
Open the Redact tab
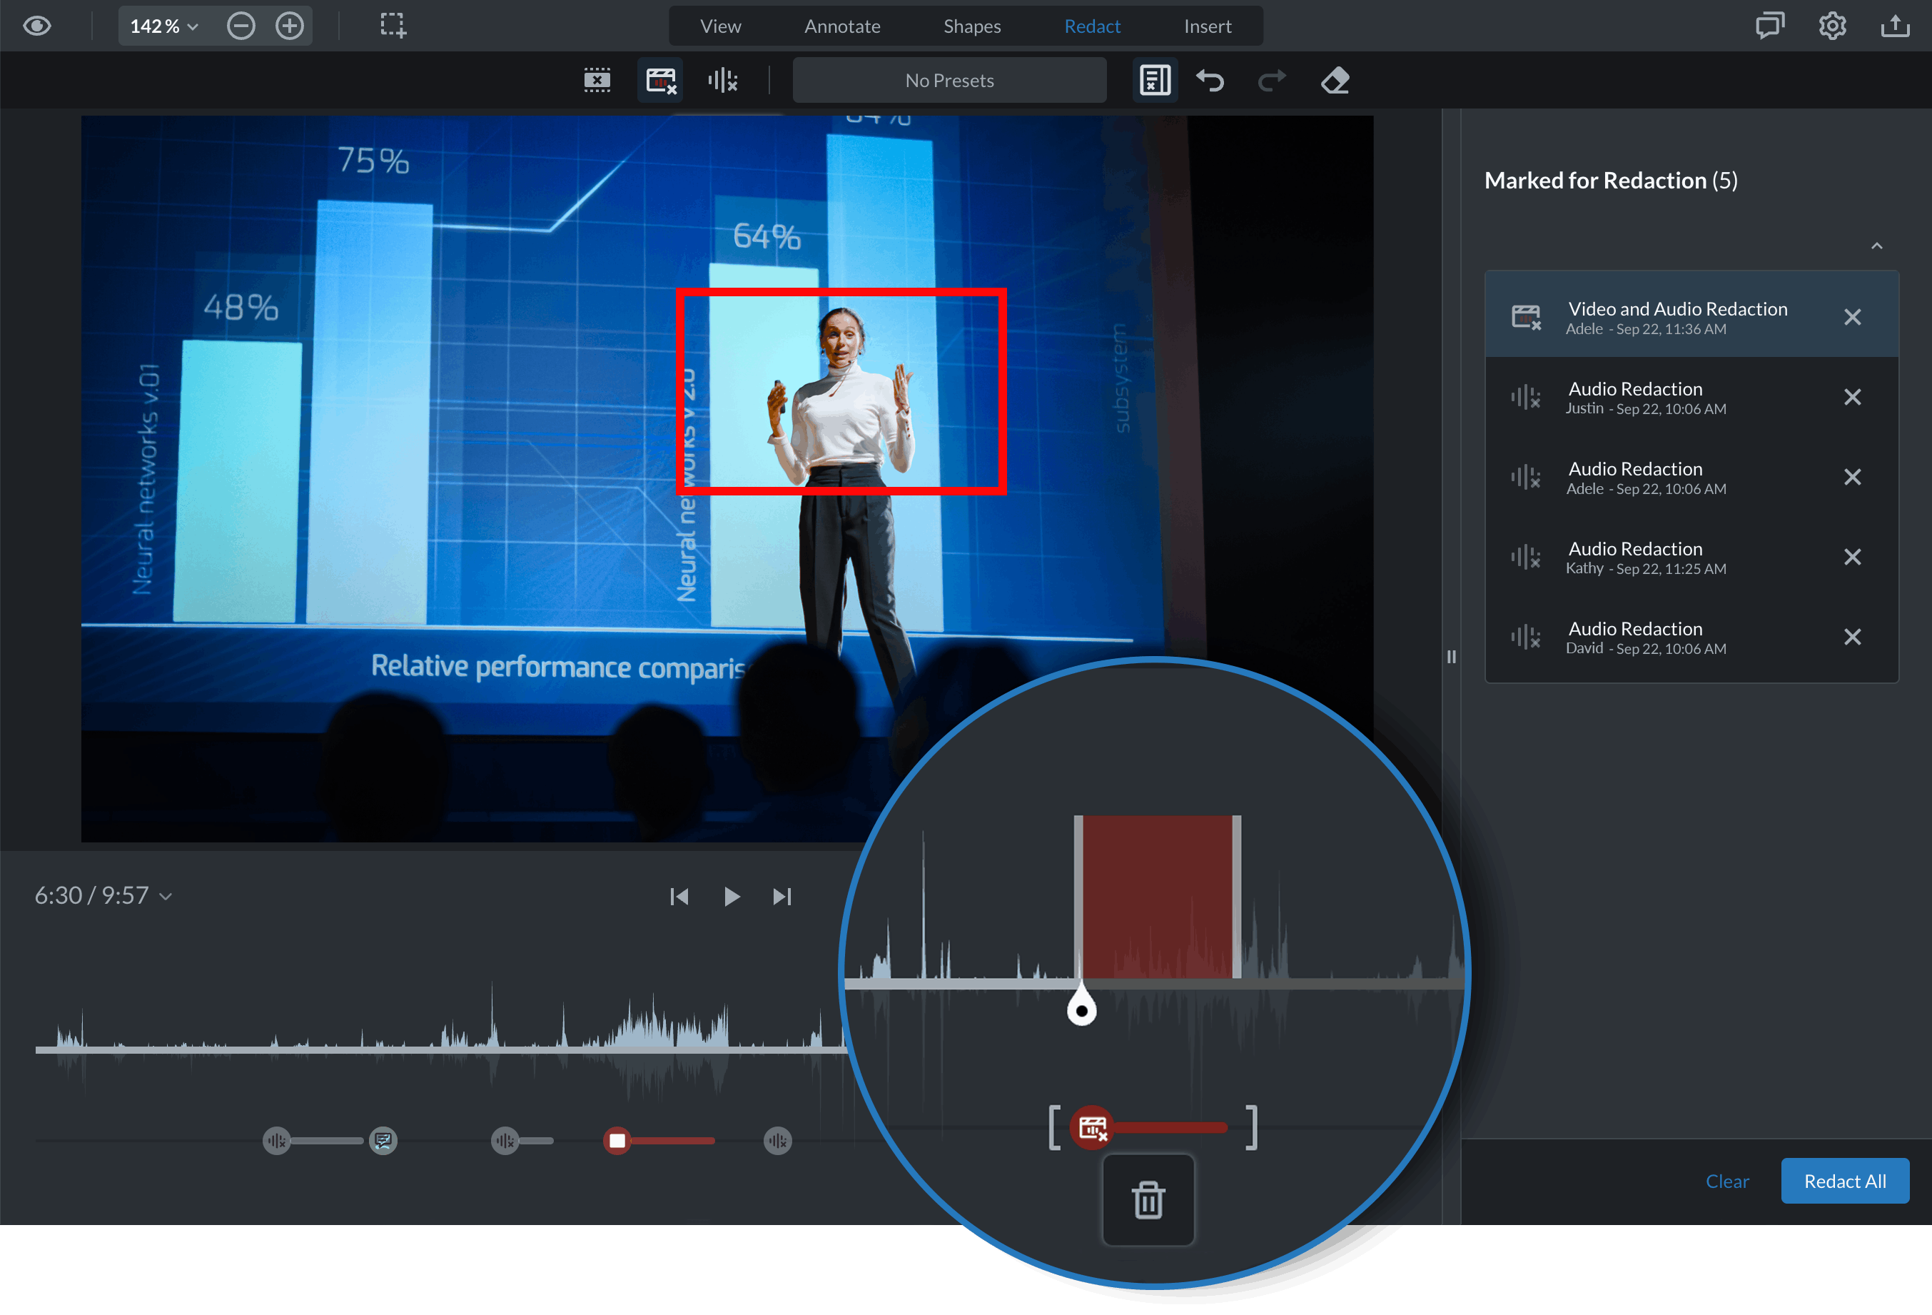[1093, 26]
